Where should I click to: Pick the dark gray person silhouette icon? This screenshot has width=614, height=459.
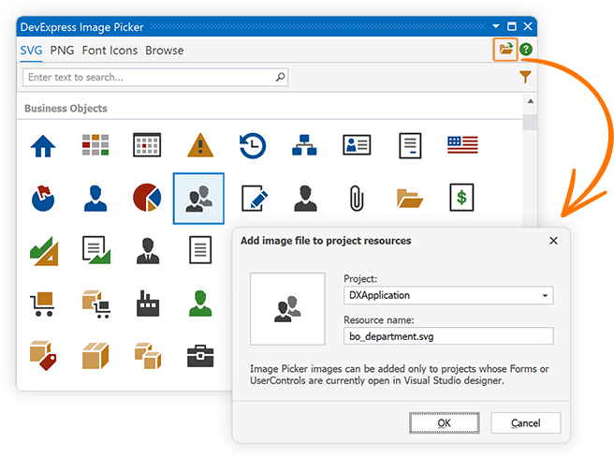pyautogui.click(x=305, y=199)
